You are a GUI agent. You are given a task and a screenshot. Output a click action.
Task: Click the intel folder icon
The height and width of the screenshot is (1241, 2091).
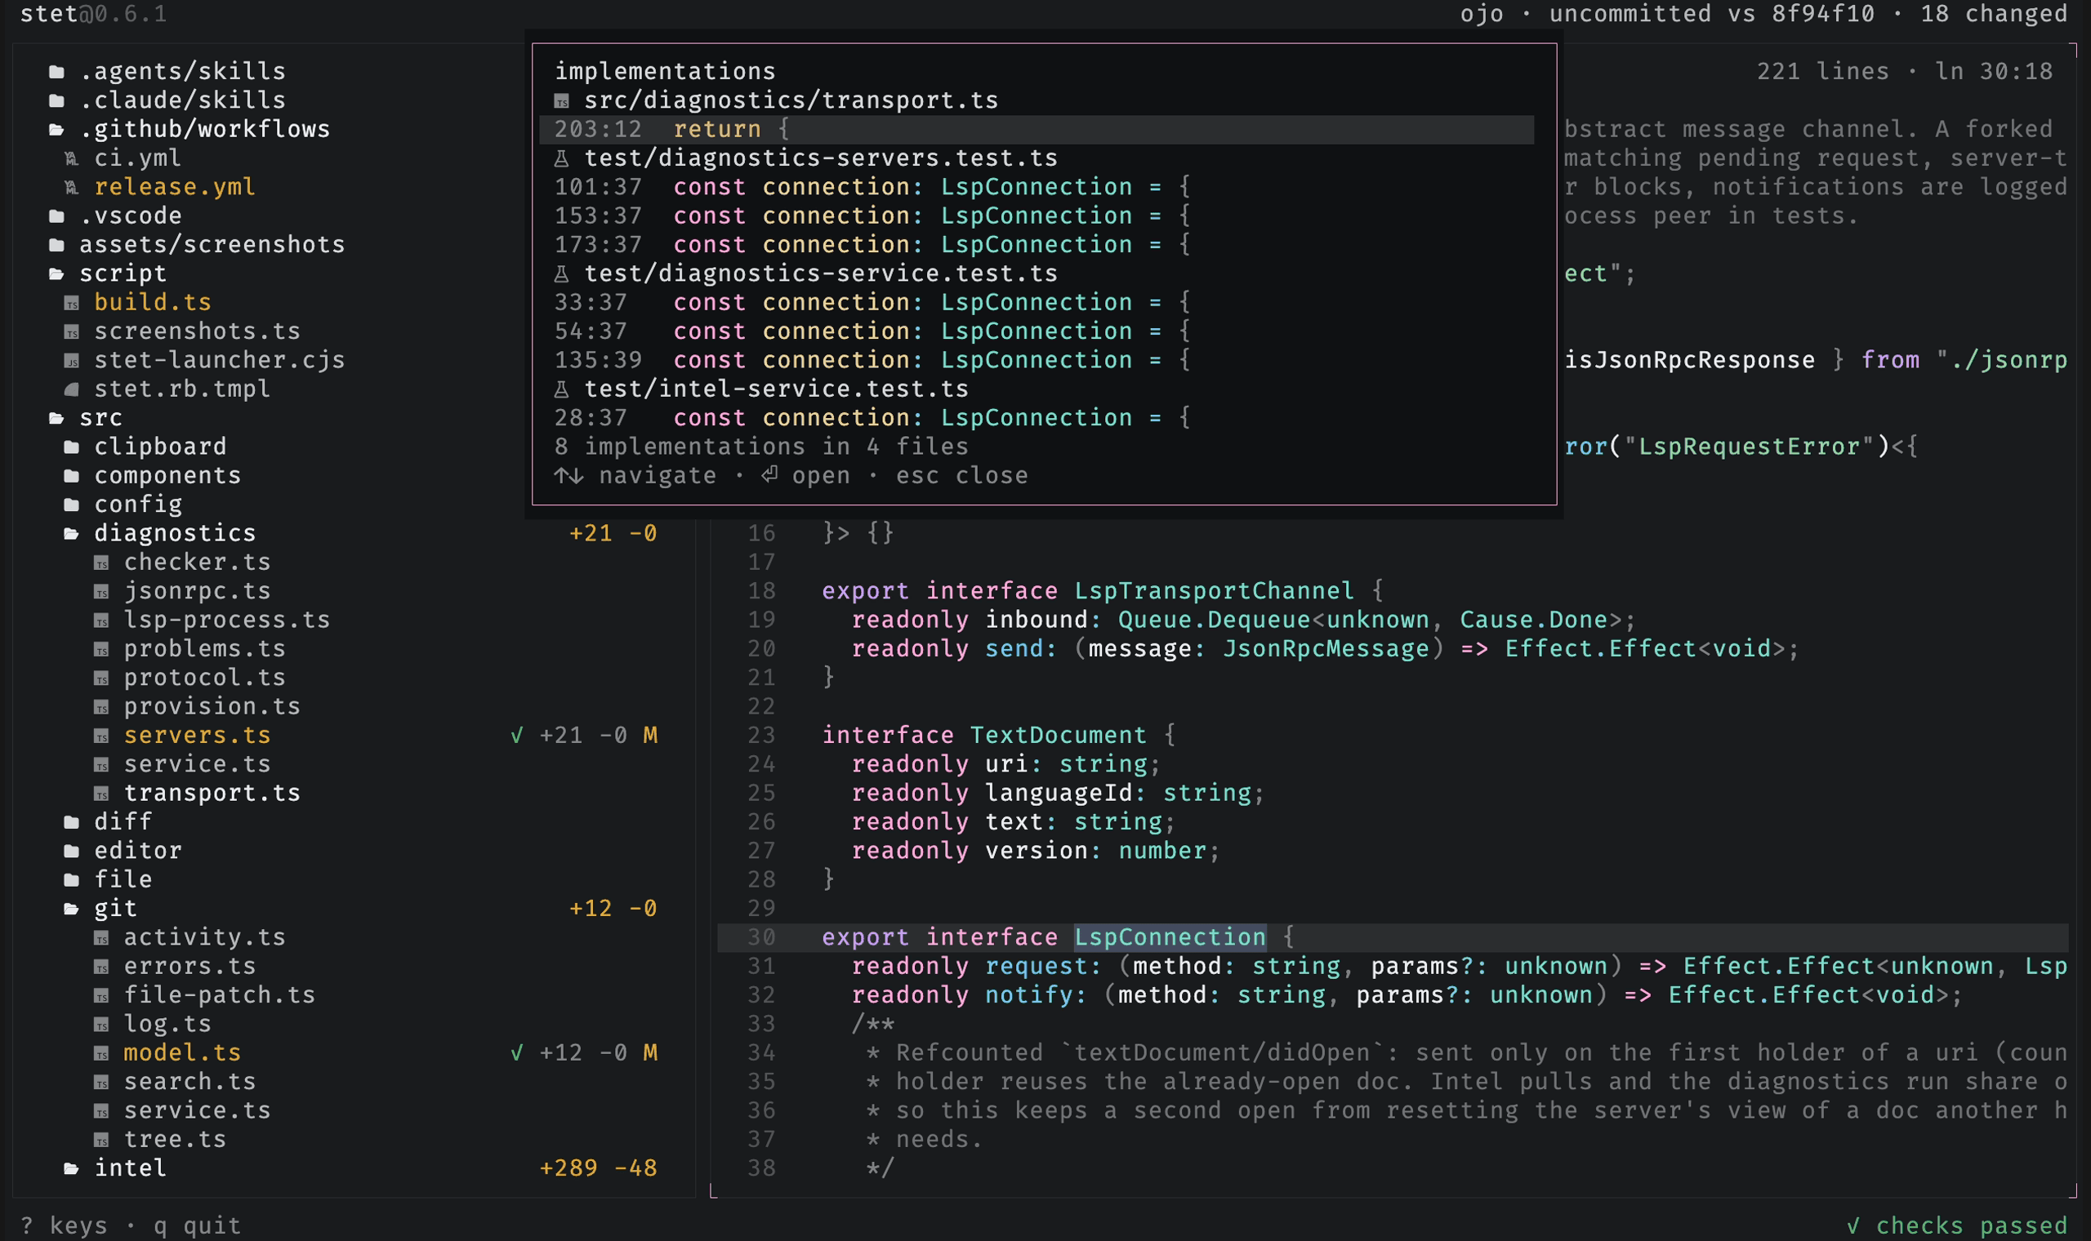tap(71, 1168)
